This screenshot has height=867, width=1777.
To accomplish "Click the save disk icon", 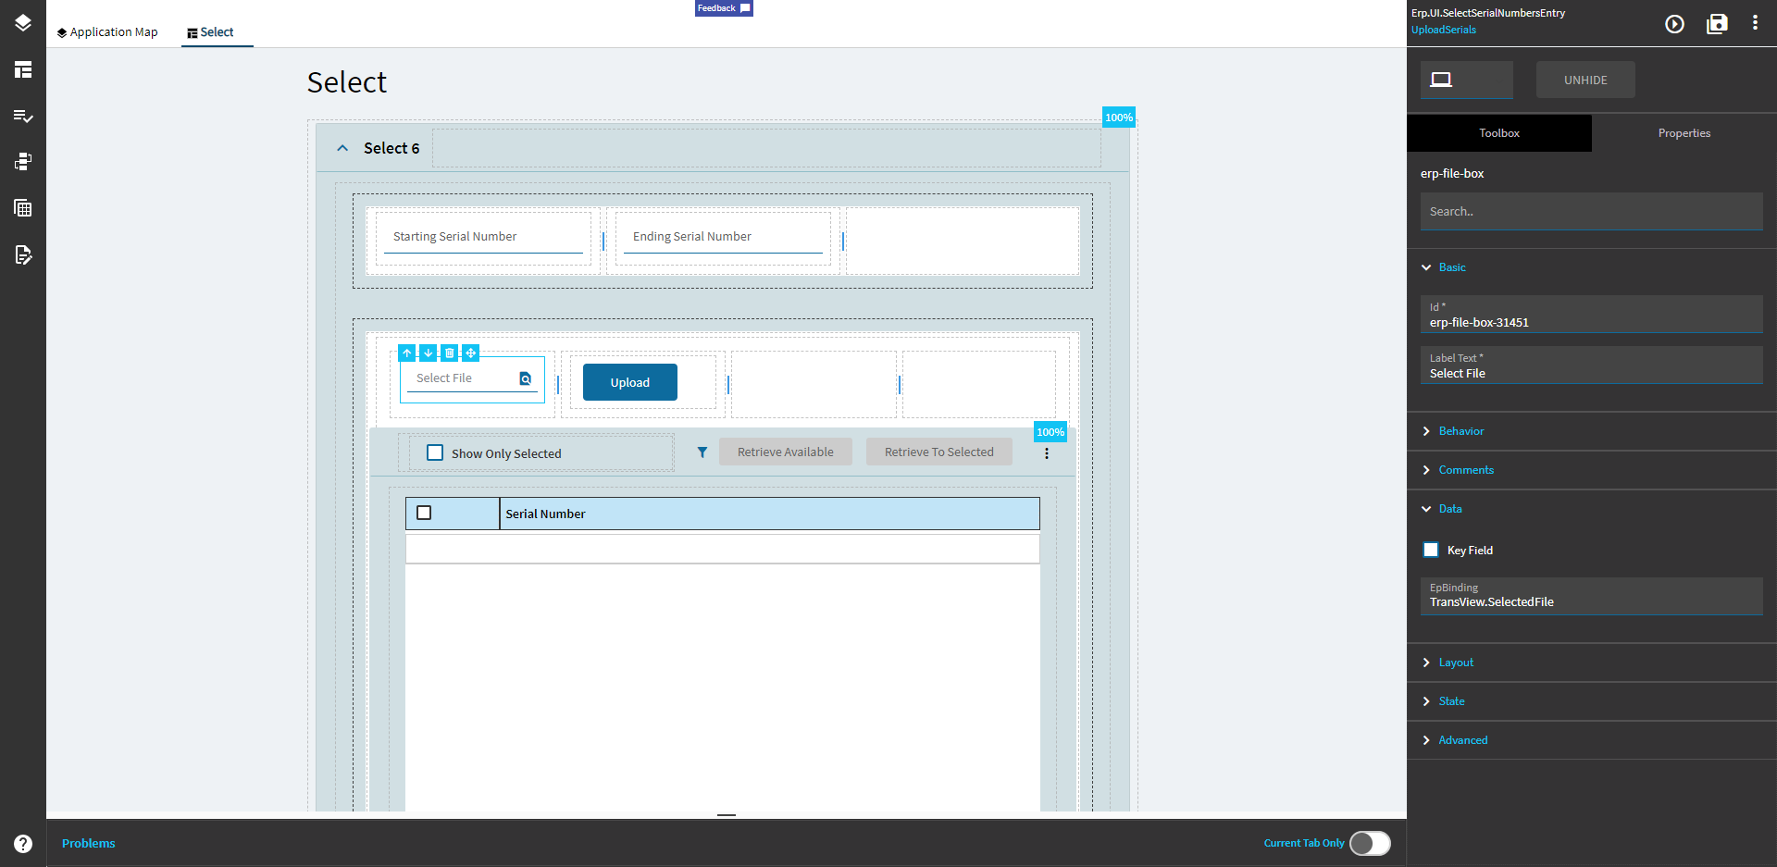I will point(1718,24).
